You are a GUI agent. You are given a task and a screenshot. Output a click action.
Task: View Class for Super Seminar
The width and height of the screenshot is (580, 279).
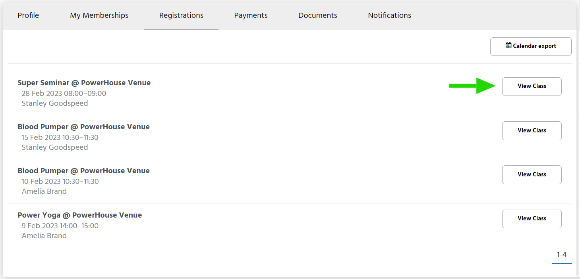tap(532, 86)
